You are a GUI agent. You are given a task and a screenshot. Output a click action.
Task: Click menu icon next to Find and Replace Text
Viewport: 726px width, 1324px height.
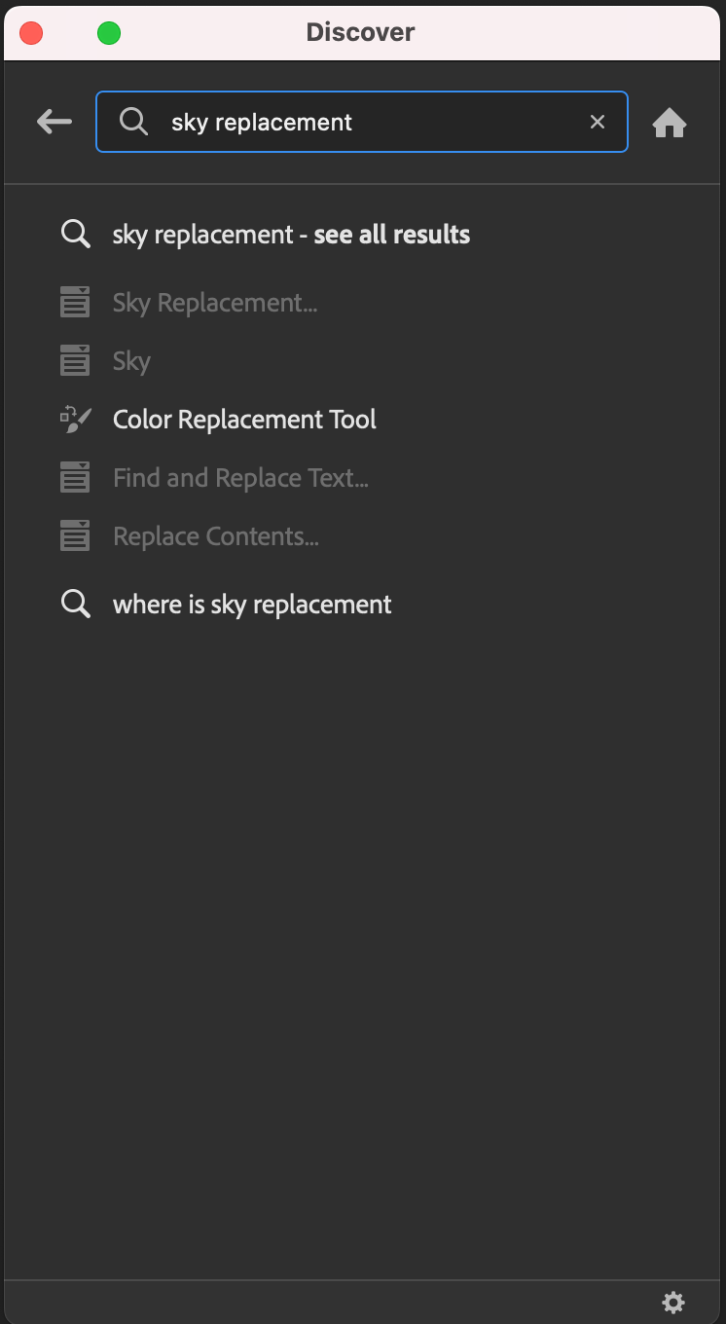click(x=75, y=478)
